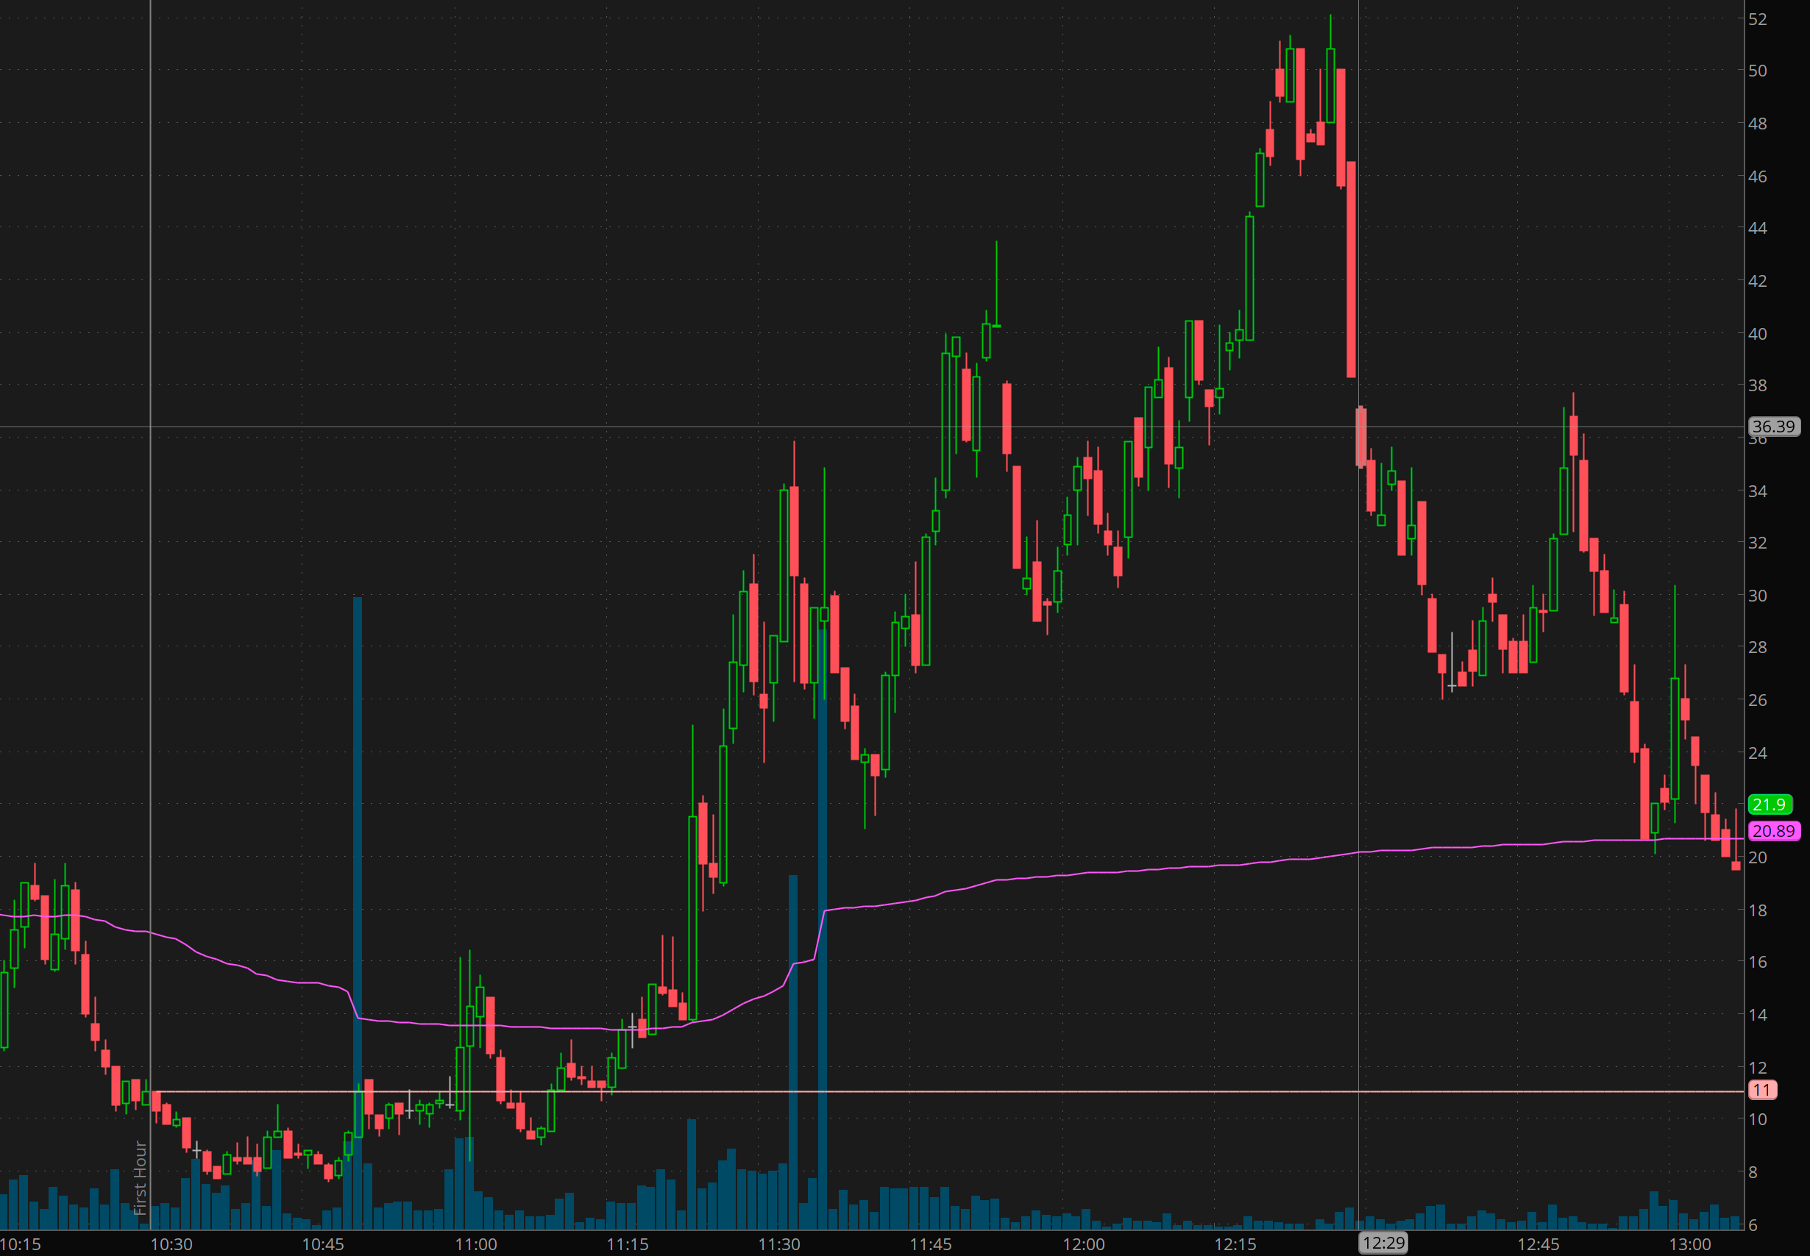Viewport: 1810px width, 1256px height.
Task: Click the green 21.9 last price tag
Action: point(1769,804)
